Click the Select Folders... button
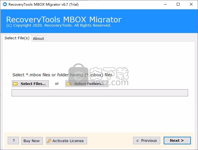Image resolution: width=198 pixels, height=150 pixels. pyautogui.click(x=87, y=84)
